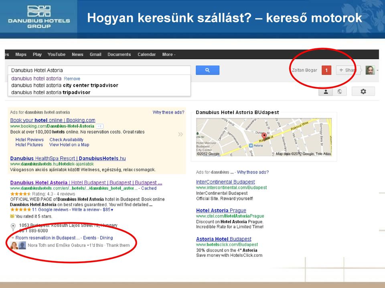Open the Check Availability sitelink
Viewport: 385px width, 288px height.
pos(67,140)
